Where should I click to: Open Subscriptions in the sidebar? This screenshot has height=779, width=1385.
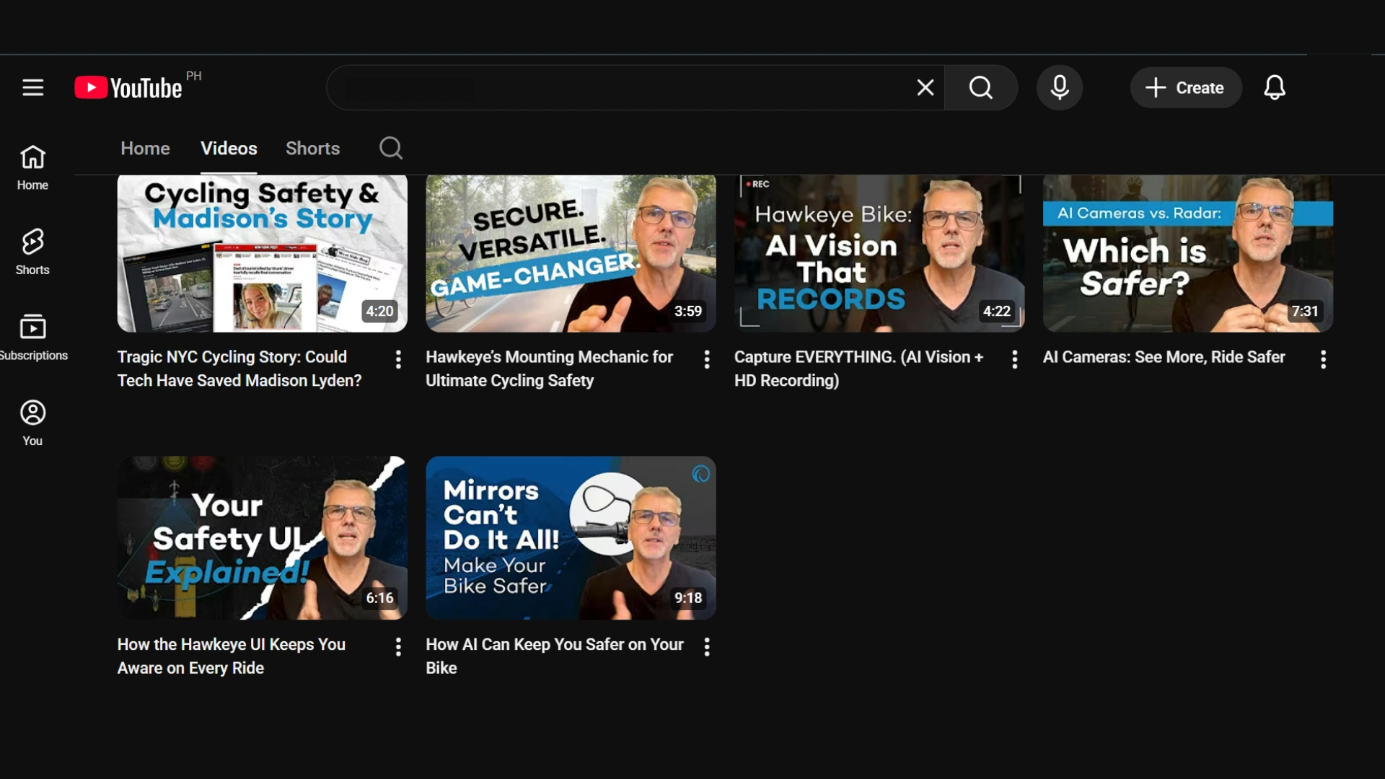pyautogui.click(x=32, y=337)
